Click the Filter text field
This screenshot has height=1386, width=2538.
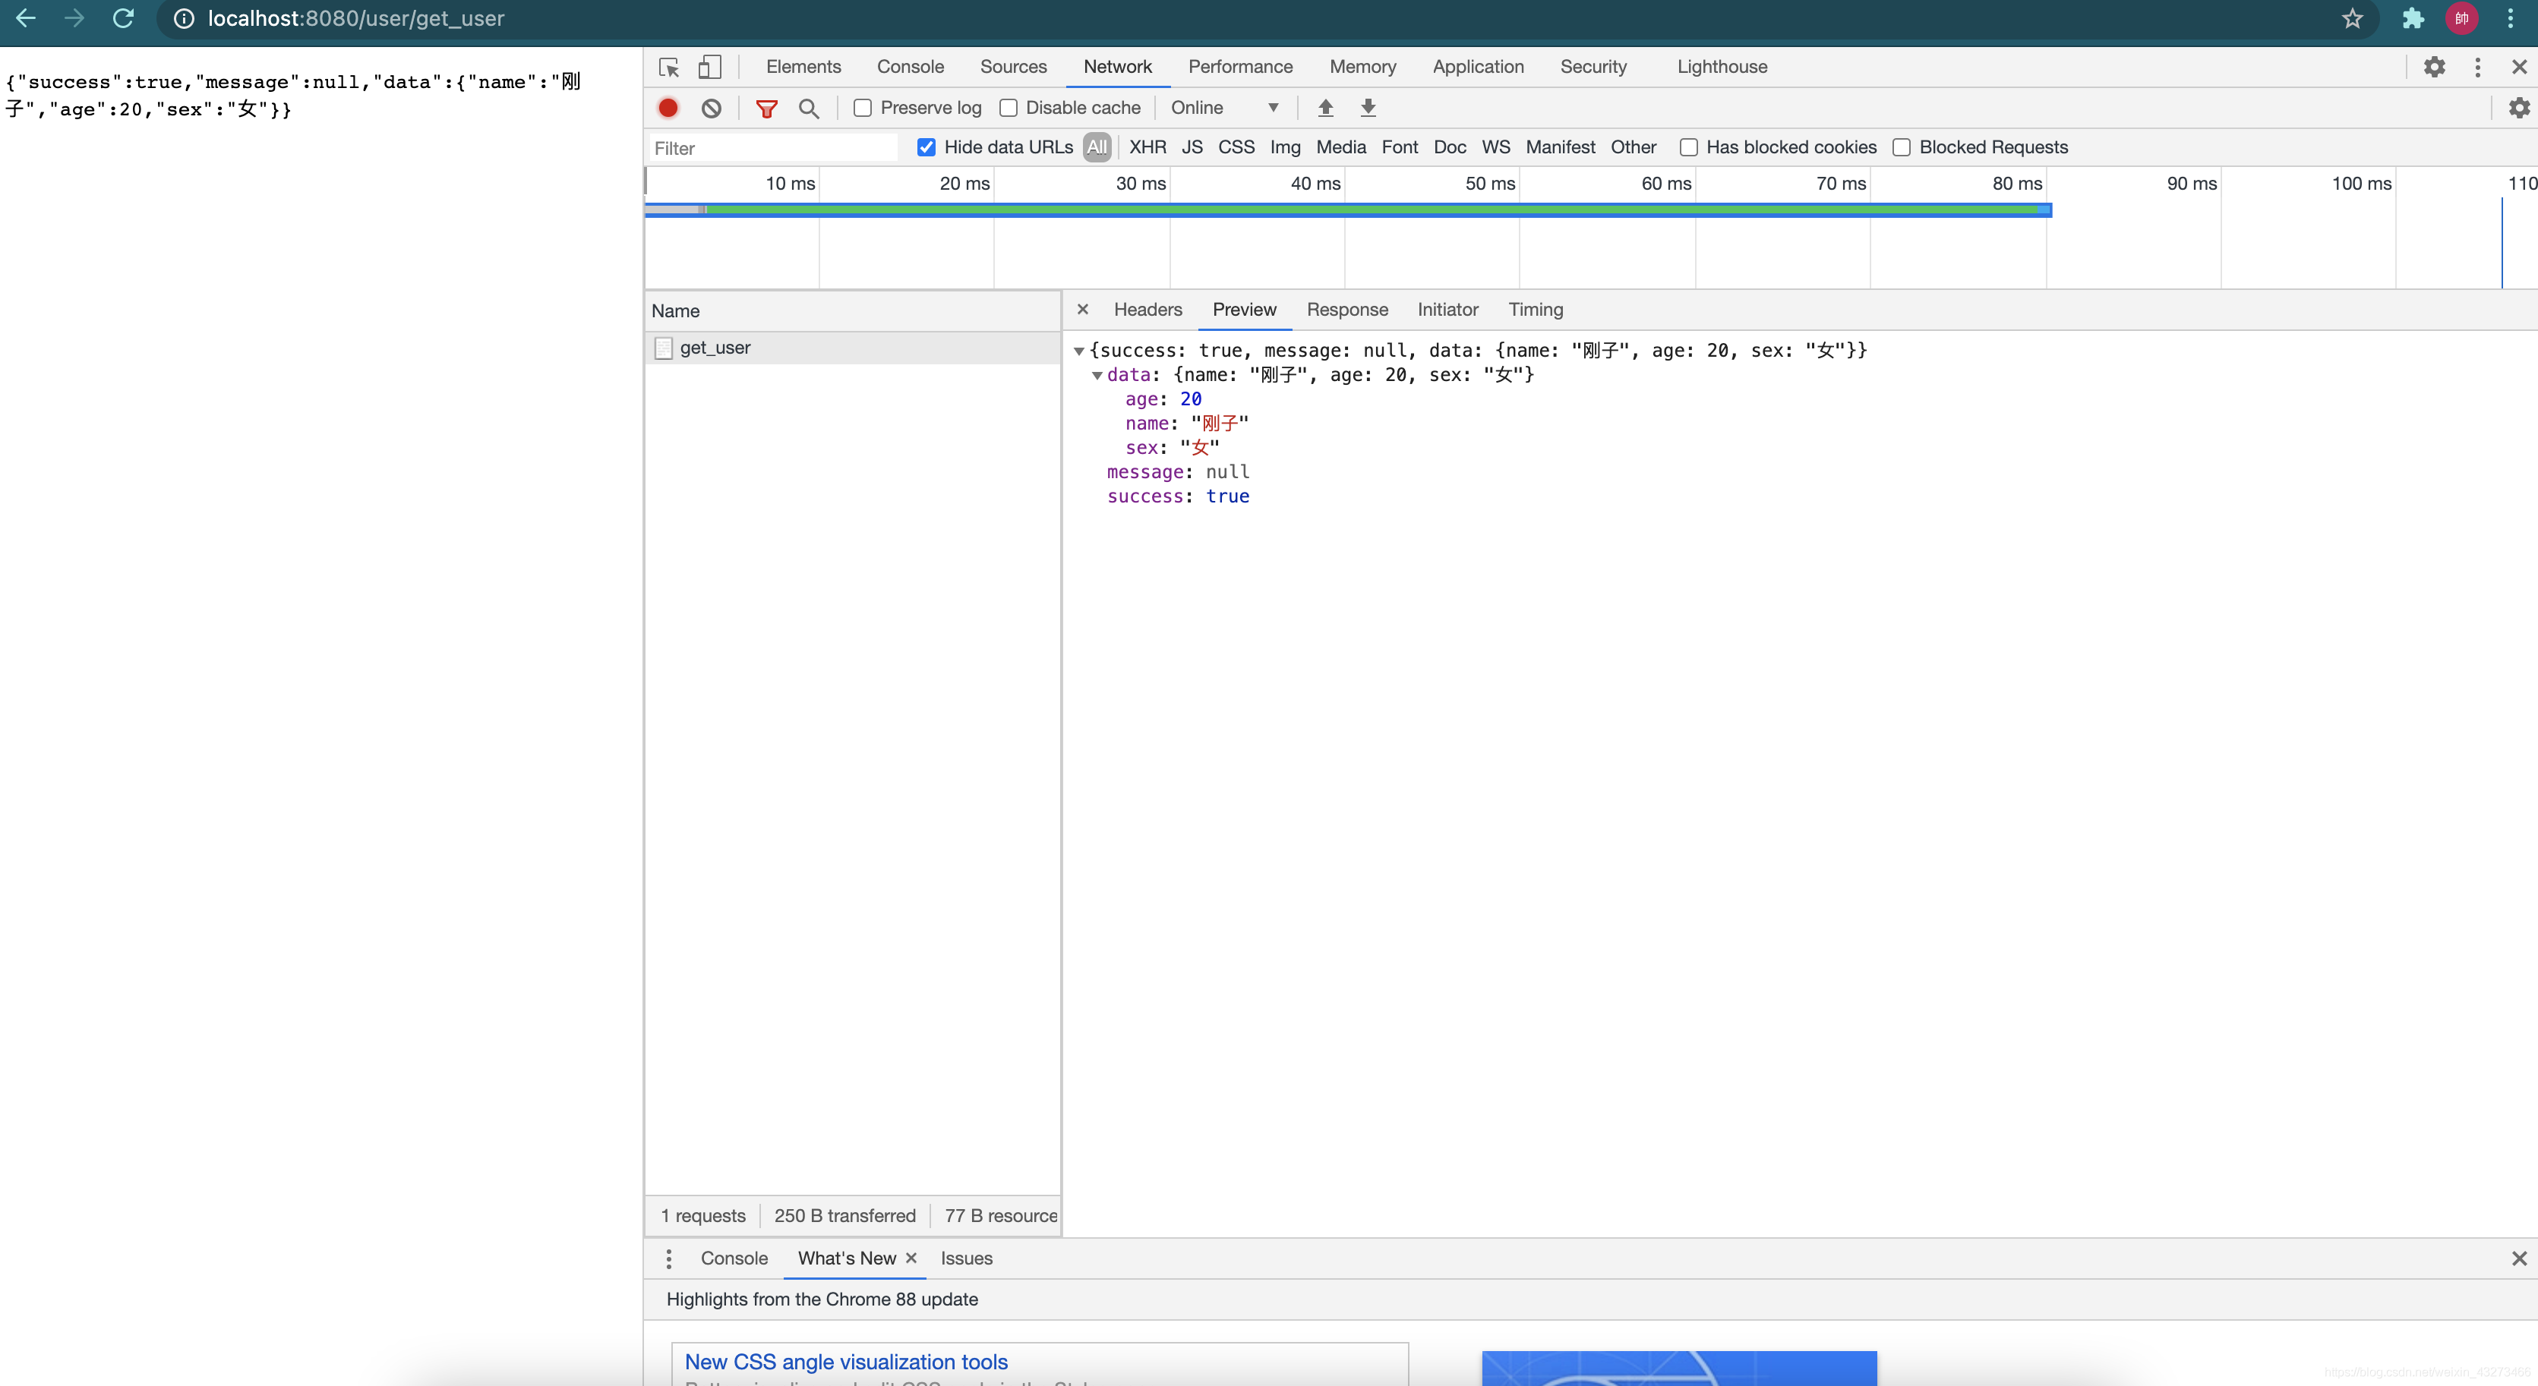click(x=773, y=148)
